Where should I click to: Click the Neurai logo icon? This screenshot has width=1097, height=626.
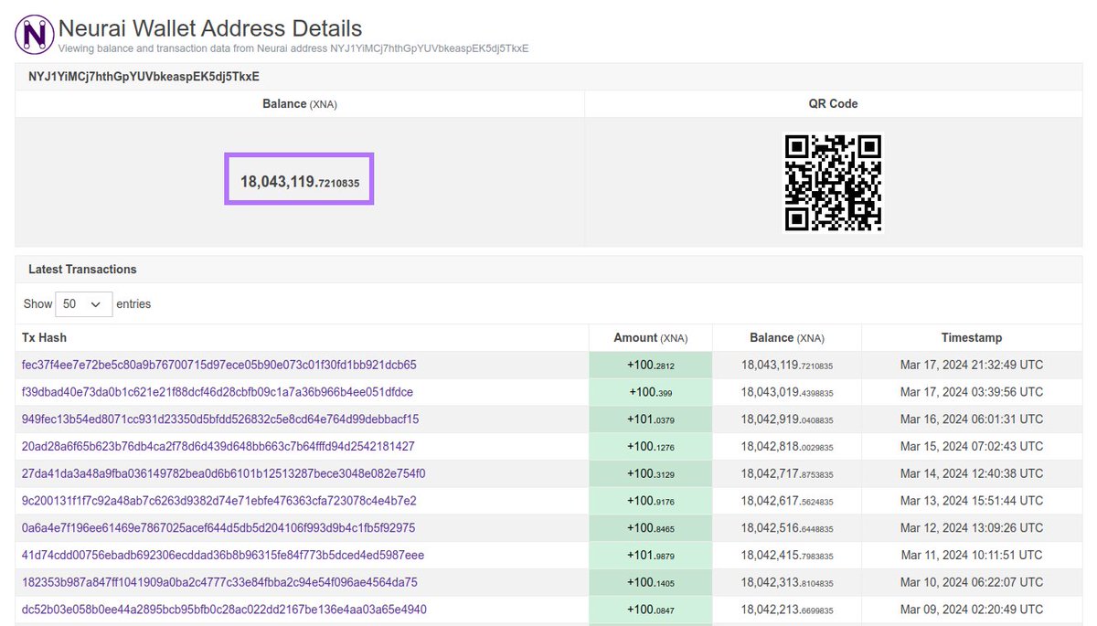click(34, 35)
